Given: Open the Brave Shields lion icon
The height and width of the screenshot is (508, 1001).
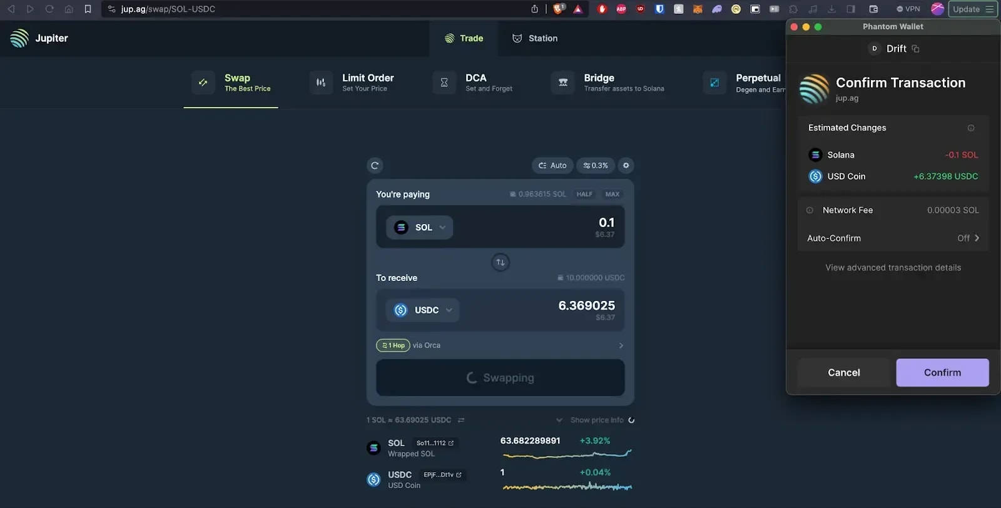Looking at the screenshot, I should [559, 9].
